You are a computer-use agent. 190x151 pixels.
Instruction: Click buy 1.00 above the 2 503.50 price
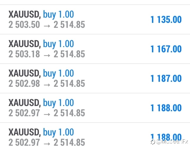[x=59, y=15]
